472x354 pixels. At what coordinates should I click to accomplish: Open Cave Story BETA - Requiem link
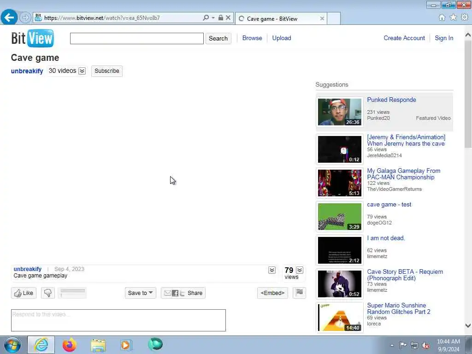405,275
